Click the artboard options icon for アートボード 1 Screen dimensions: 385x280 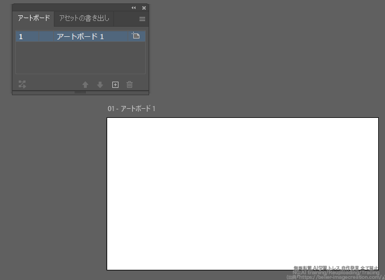[136, 36]
